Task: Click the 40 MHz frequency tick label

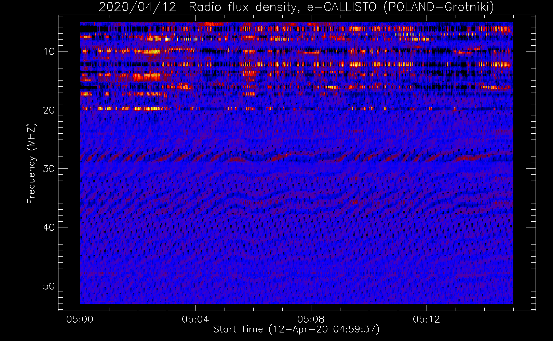Action: (49, 227)
